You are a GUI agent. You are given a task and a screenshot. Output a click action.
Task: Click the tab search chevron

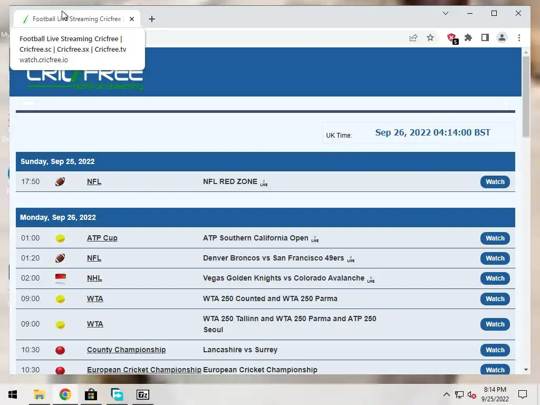click(445, 13)
